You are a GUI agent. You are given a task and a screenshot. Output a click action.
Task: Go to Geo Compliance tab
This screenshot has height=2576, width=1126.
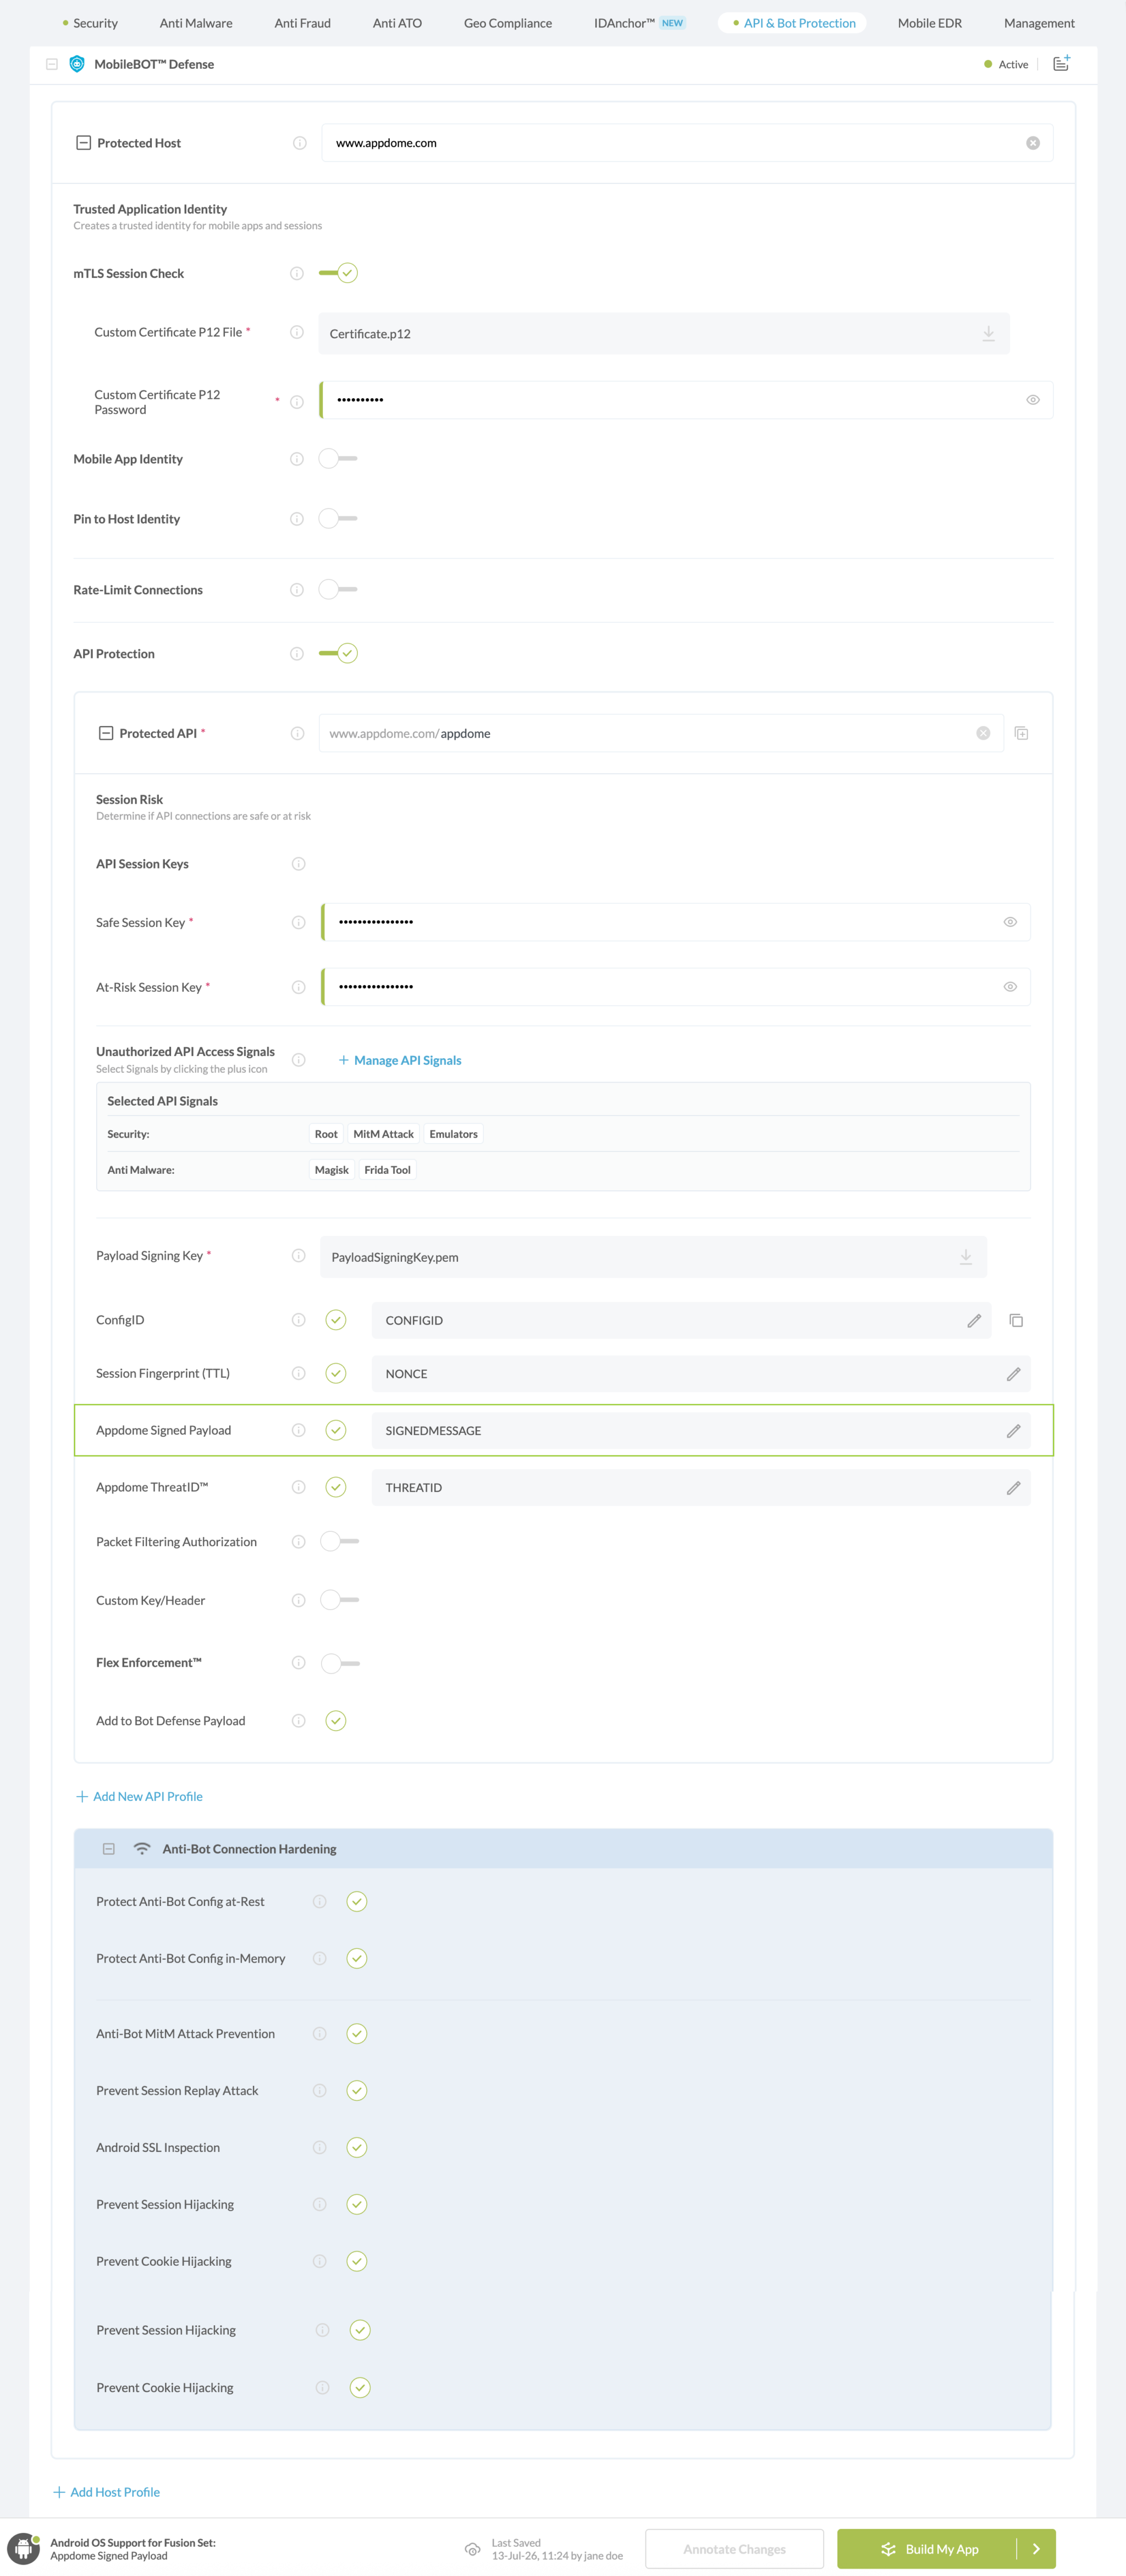(x=507, y=23)
